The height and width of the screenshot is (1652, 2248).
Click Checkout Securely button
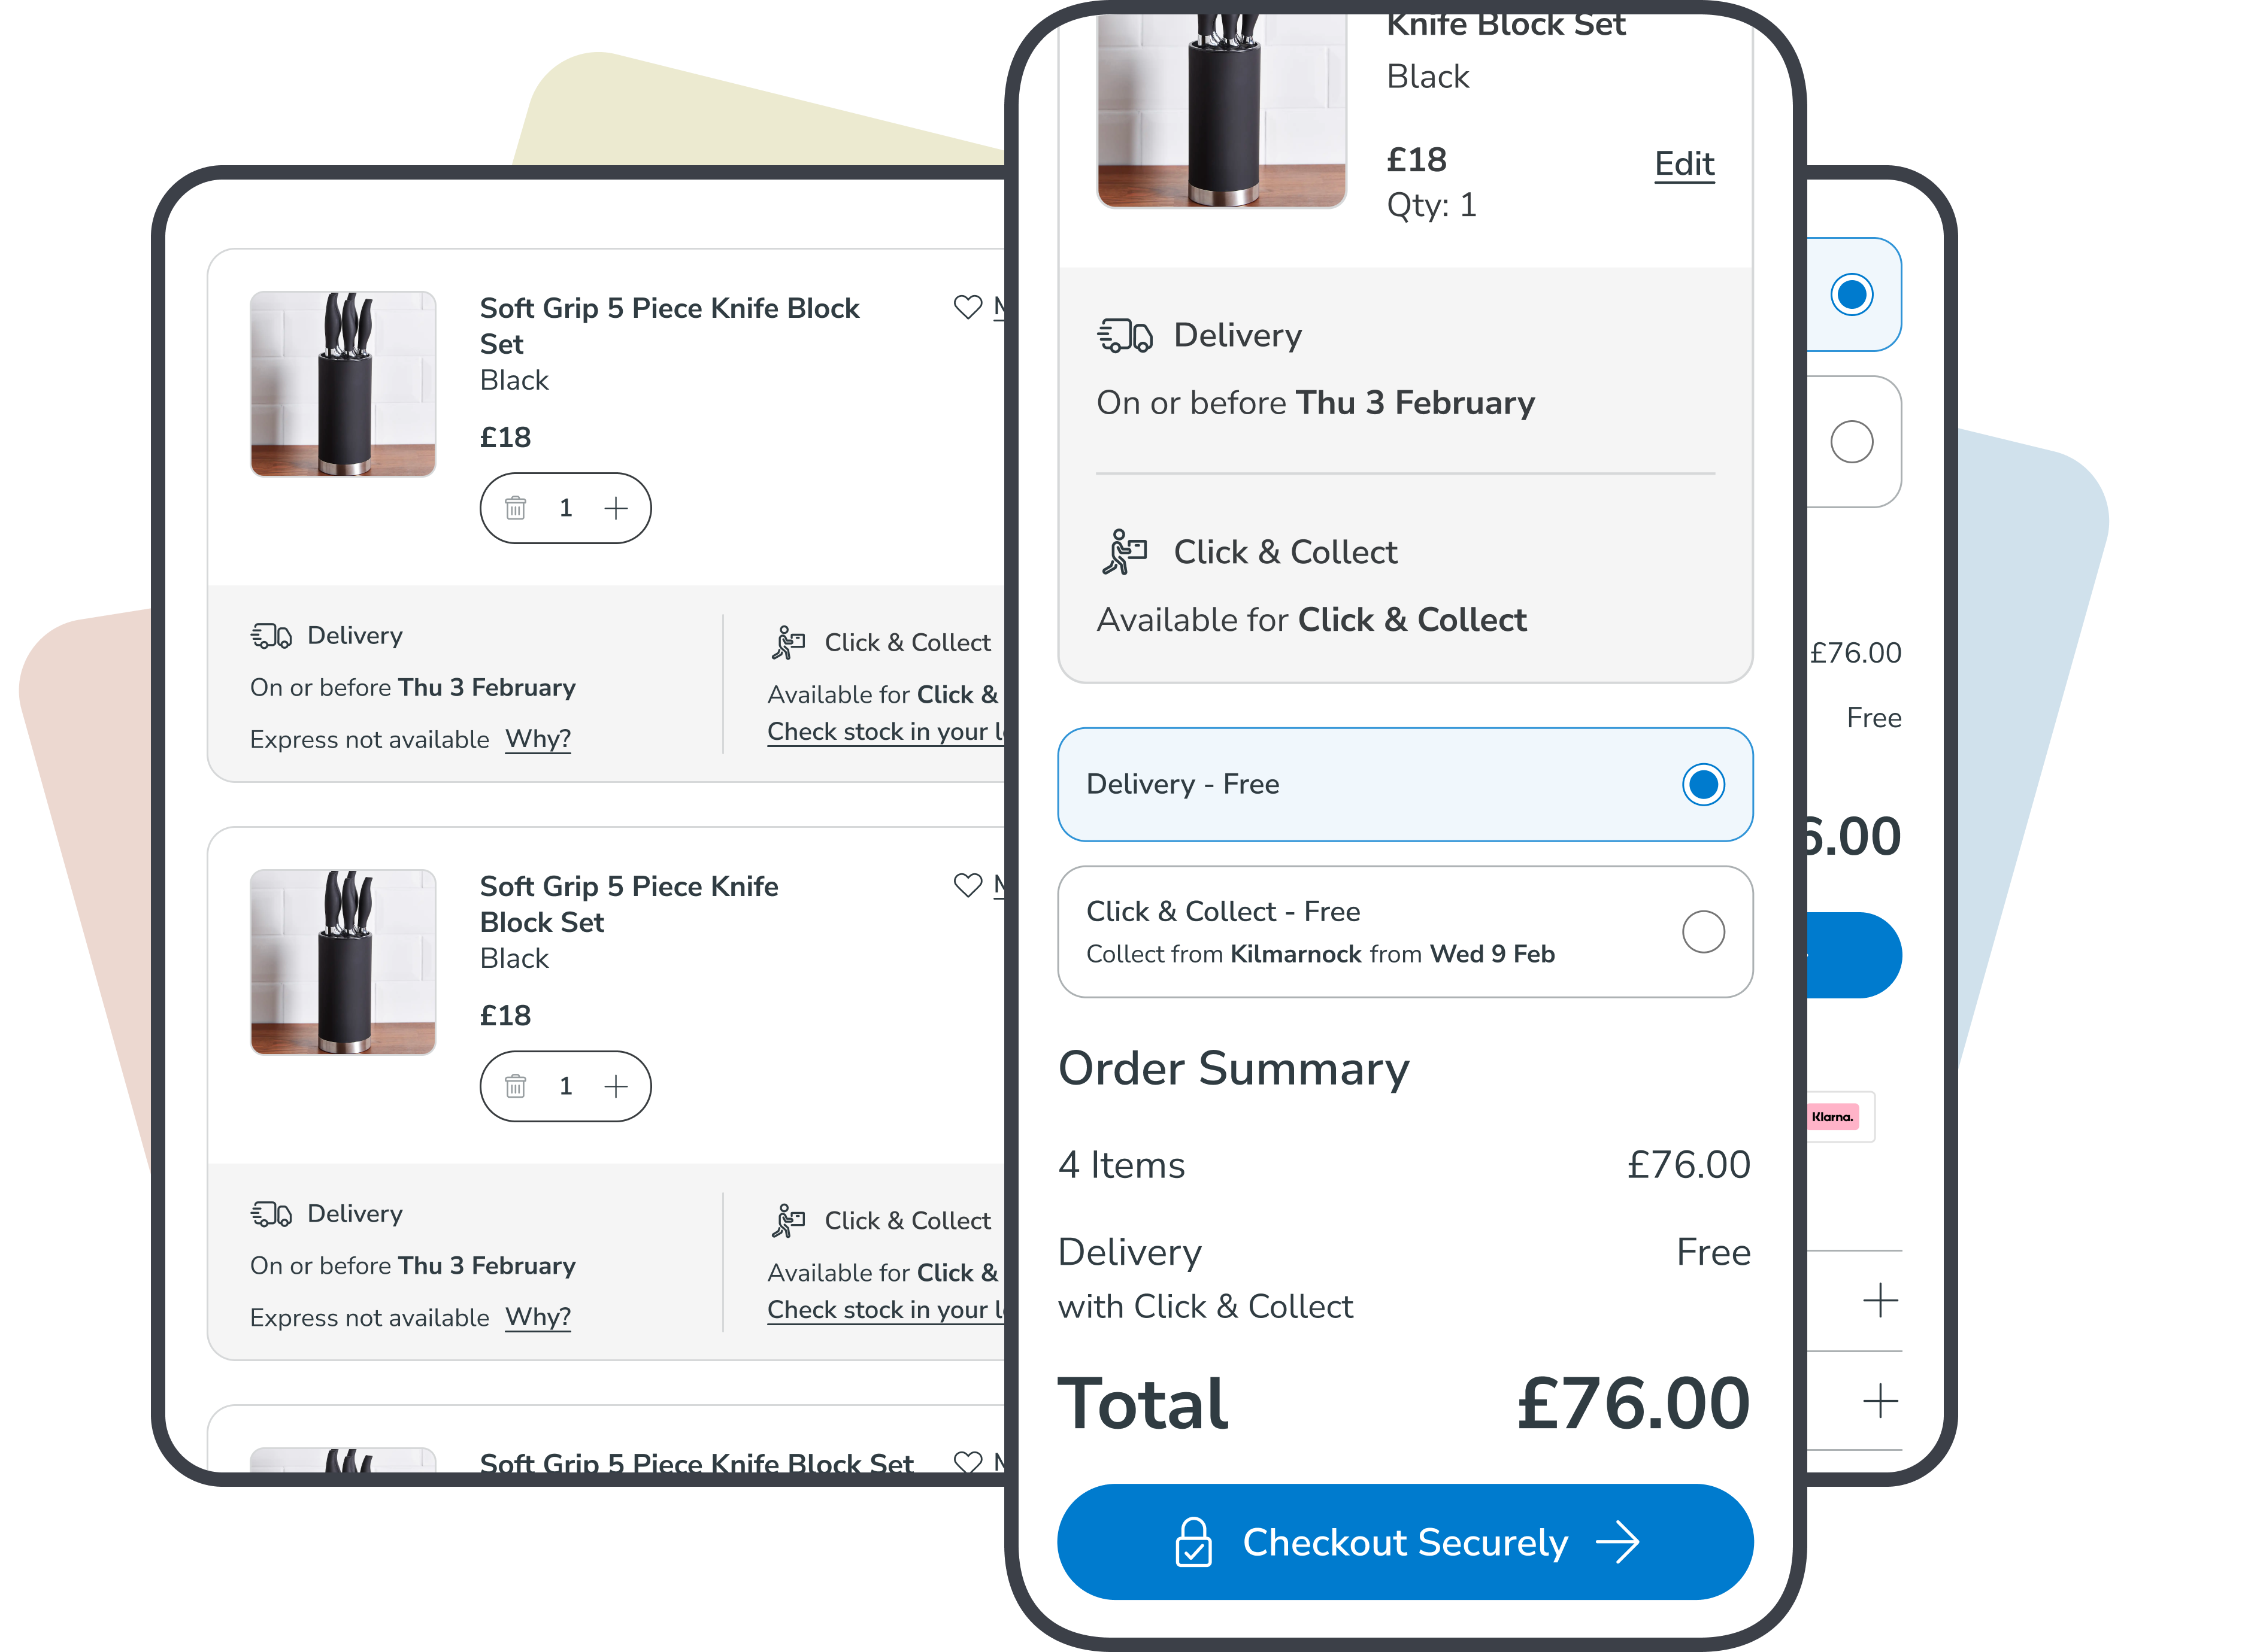click(x=1405, y=1542)
